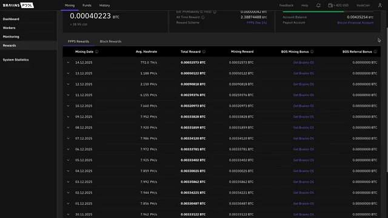Image resolution: width=388 pixels, height=218 pixels.
Task: Go to Dashboard in the sidebar
Action: (x=11, y=19)
